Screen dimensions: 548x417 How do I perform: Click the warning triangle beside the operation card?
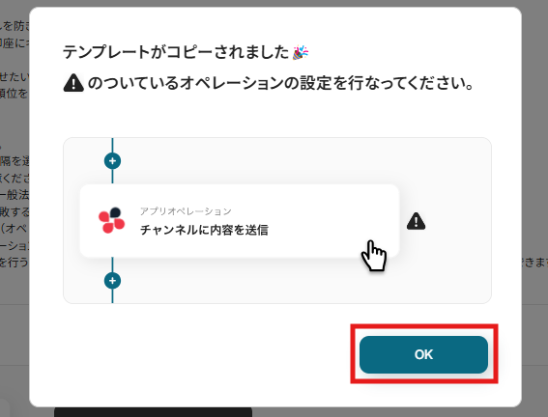(x=416, y=221)
